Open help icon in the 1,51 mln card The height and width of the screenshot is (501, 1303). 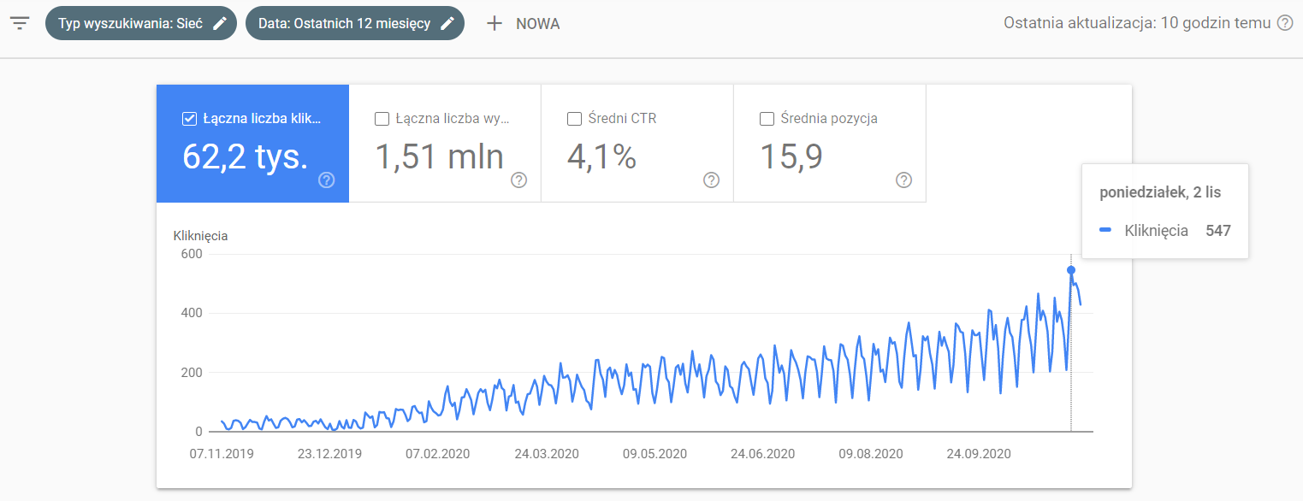click(518, 180)
